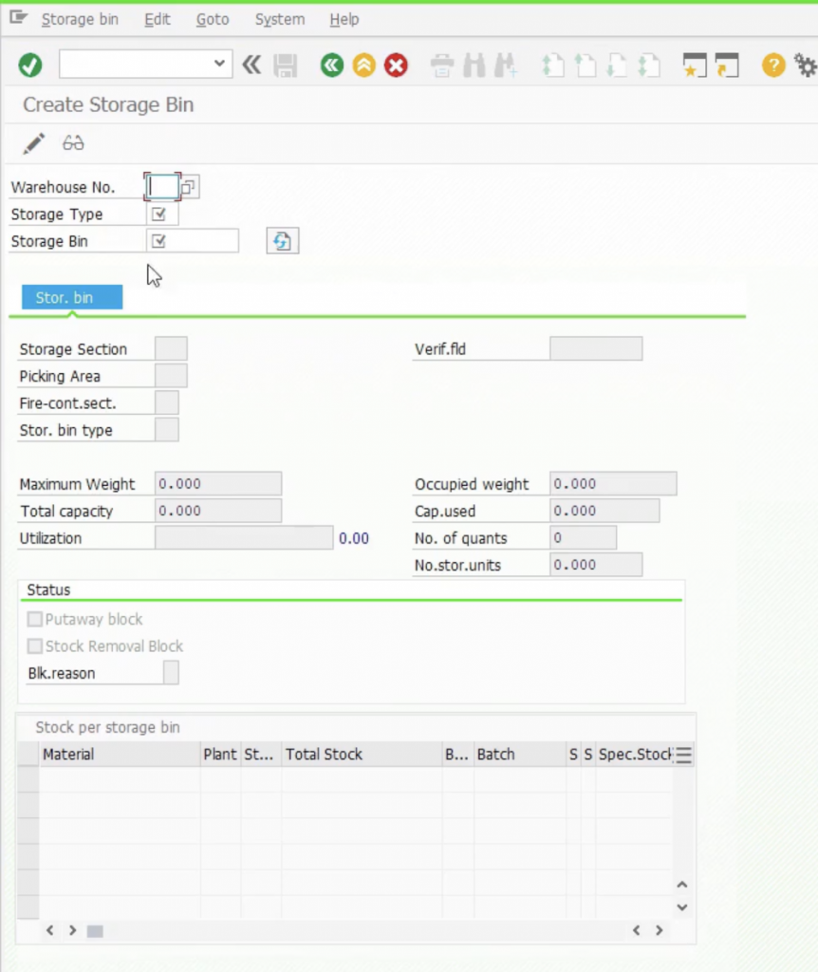Screen dimensions: 818x972
Task: Open the Customize Local Layout gear icon
Action: (805, 65)
